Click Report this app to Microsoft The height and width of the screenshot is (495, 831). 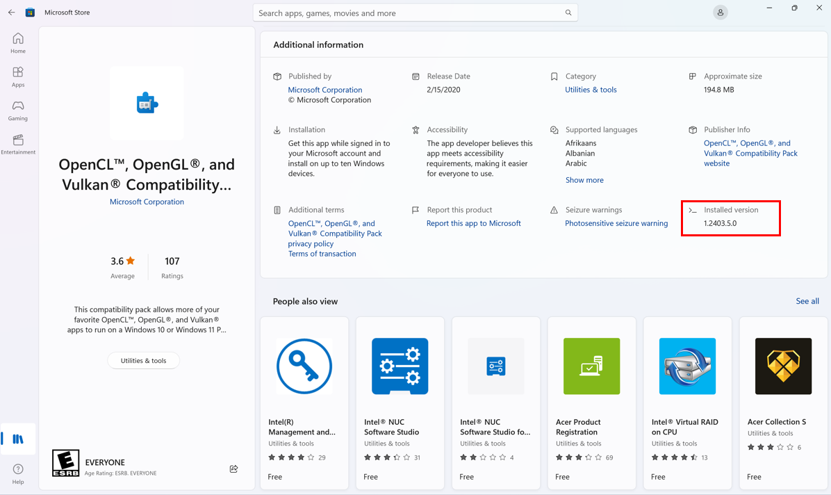473,223
